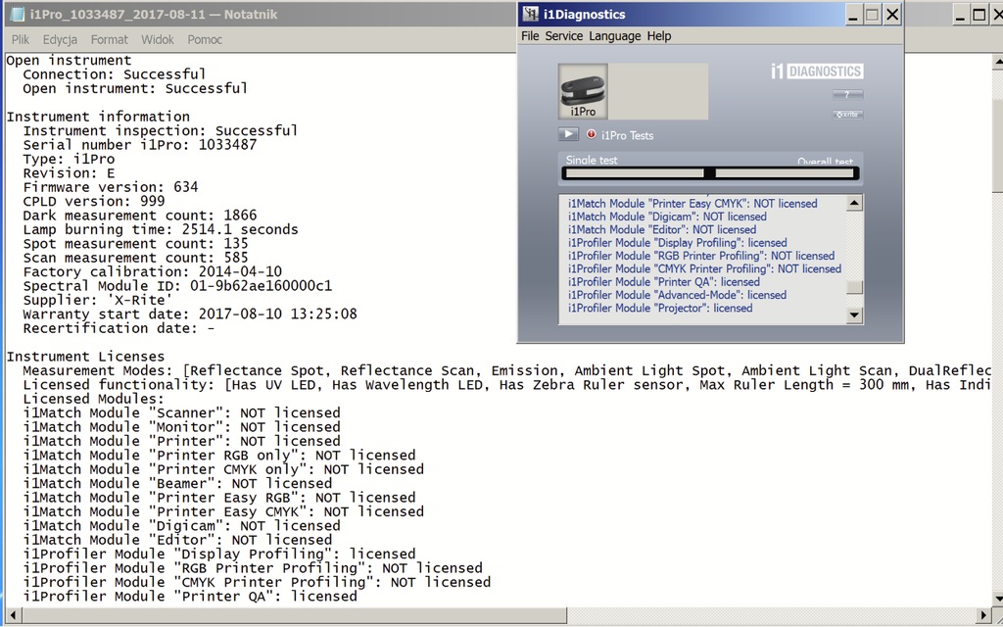Screen dimensions: 1003x627
Task: Open help with the question mark button
Action: click(847, 95)
